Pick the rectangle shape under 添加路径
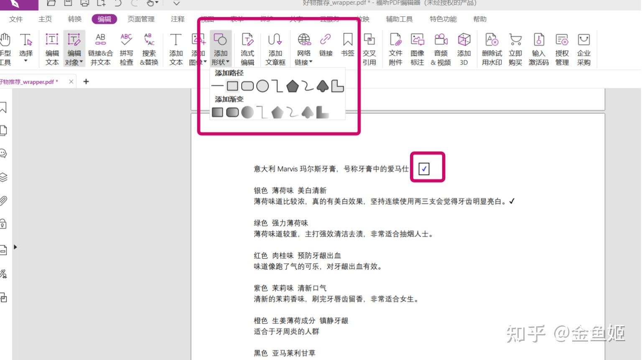Image resolution: width=642 pixels, height=360 pixels. click(x=232, y=86)
